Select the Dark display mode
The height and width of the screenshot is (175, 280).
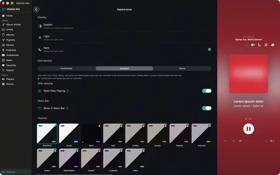125,49
